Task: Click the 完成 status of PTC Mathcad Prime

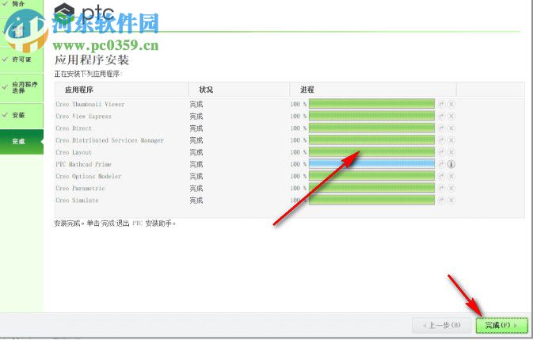Action: 196,164
